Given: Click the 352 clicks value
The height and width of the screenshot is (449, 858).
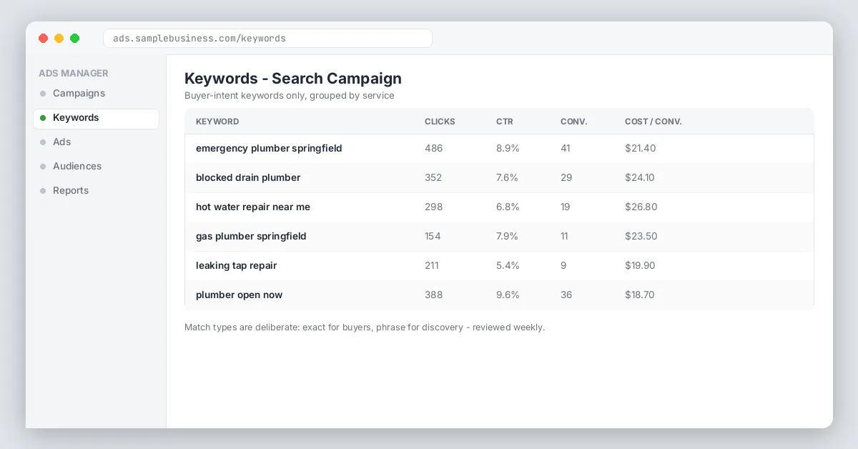Looking at the screenshot, I should click(x=434, y=178).
